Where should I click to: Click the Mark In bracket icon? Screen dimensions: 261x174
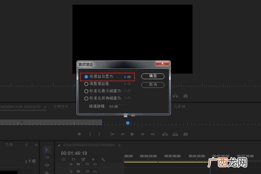[90, 134]
